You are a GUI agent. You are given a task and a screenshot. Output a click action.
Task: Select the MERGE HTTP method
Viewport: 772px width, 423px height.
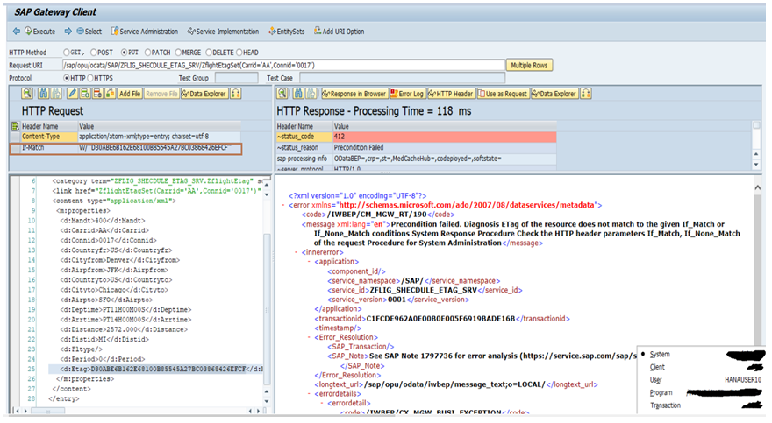point(178,53)
